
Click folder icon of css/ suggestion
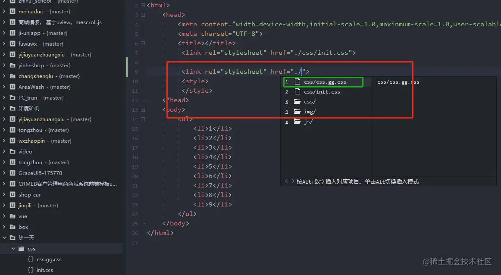(x=297, y=102)
